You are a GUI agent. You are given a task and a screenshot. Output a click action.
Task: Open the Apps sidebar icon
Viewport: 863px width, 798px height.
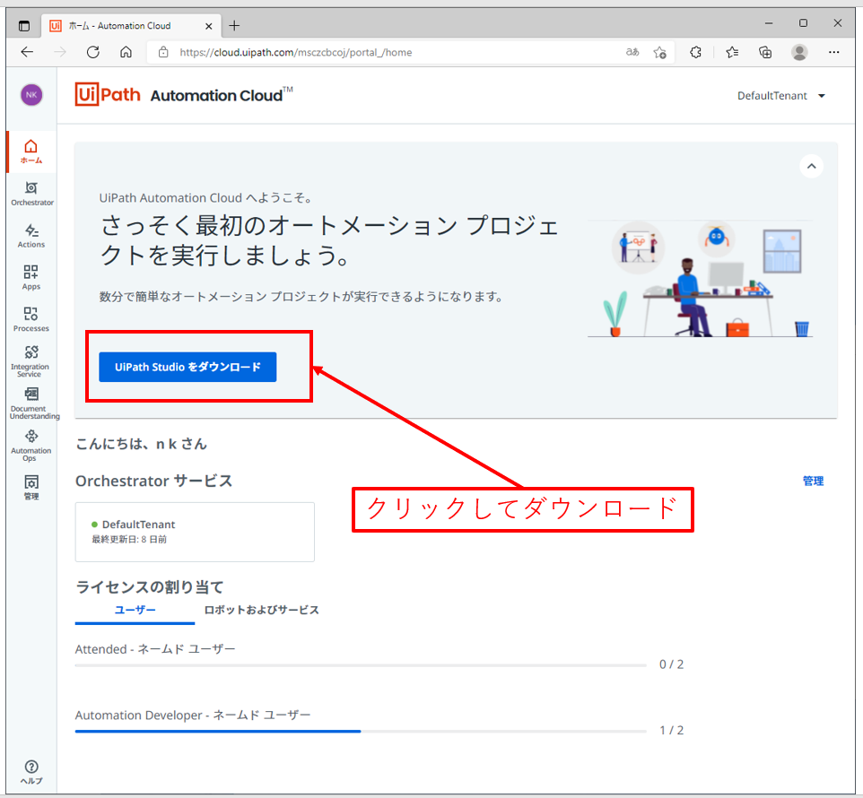(x=31, y=278)
